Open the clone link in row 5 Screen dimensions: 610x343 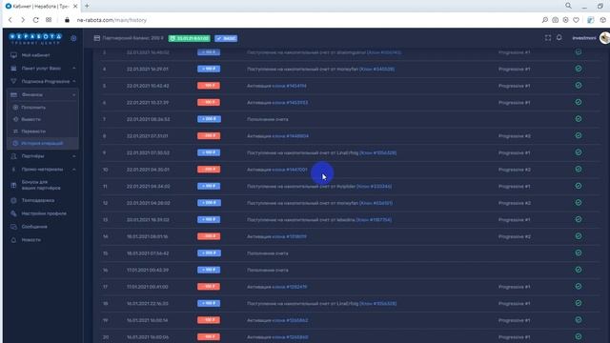(x=290, y=86)
